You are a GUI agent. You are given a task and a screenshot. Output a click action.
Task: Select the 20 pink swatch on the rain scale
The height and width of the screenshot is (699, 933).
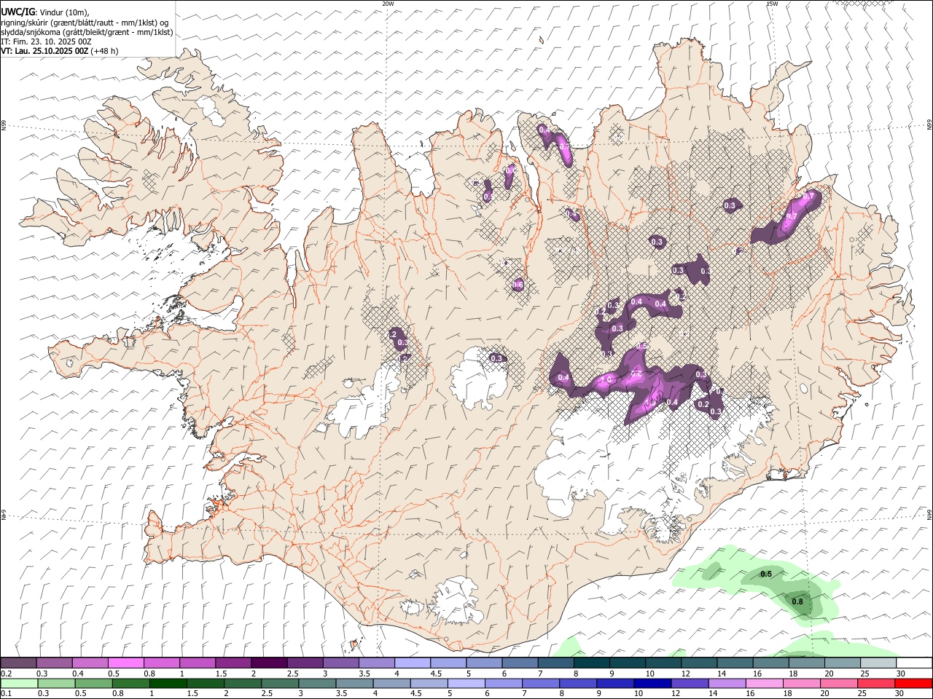[x=839, y=683]
